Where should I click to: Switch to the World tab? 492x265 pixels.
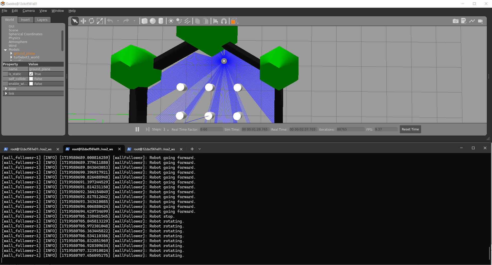click(x=10, y=20)
